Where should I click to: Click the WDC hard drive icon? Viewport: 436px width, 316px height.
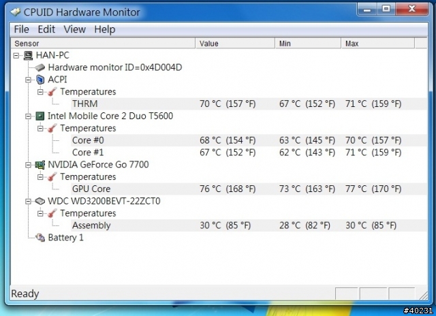click(40, 201)
